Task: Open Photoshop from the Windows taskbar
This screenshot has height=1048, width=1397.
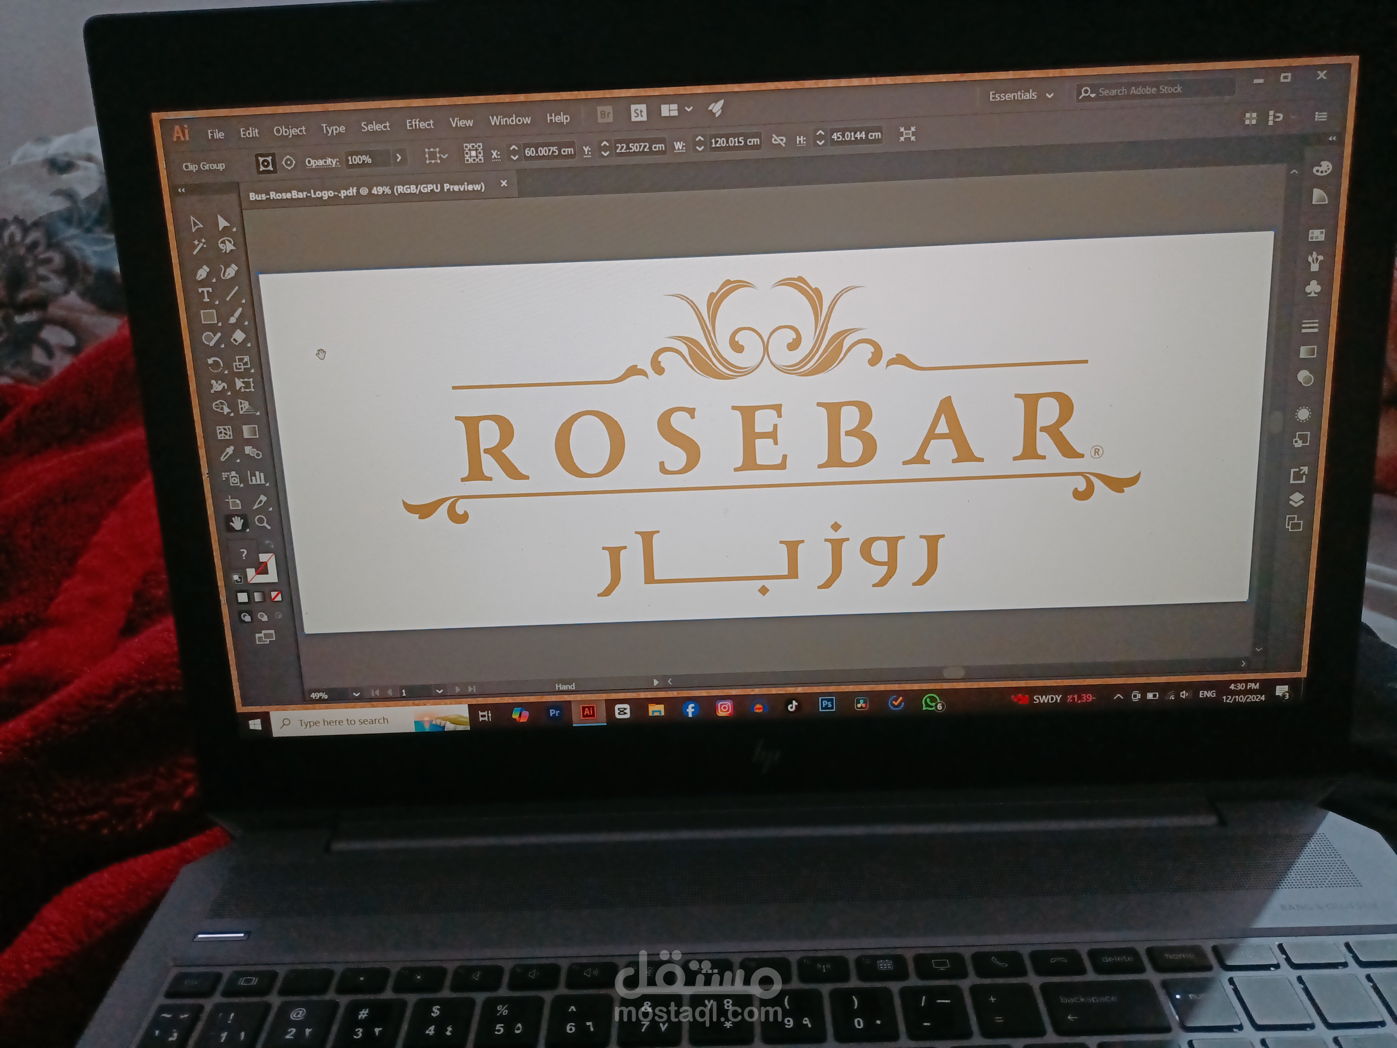Action: tap(827, 704)
